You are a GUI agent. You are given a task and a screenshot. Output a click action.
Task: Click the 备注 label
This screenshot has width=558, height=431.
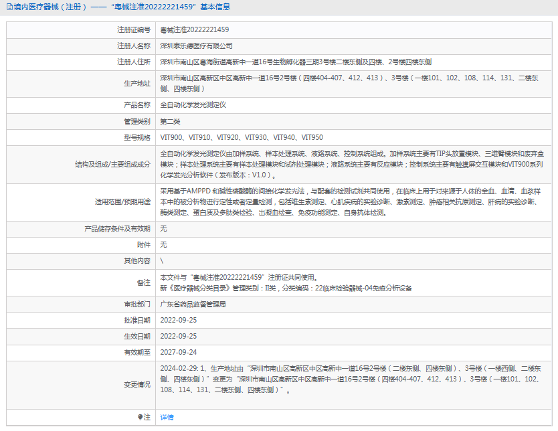point(144,282)
